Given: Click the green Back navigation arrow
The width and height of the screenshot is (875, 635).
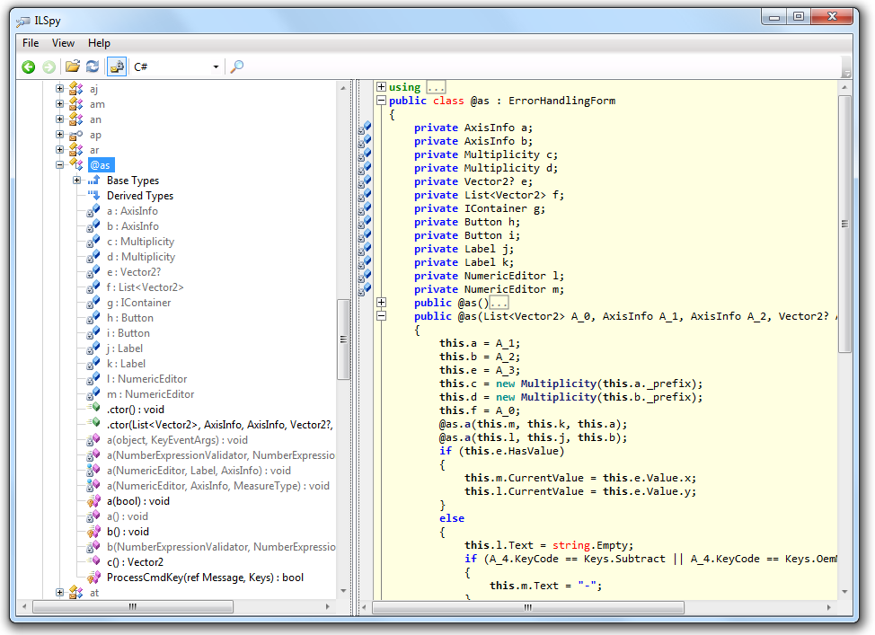Looking at the screenshot, I should (28, 67).
